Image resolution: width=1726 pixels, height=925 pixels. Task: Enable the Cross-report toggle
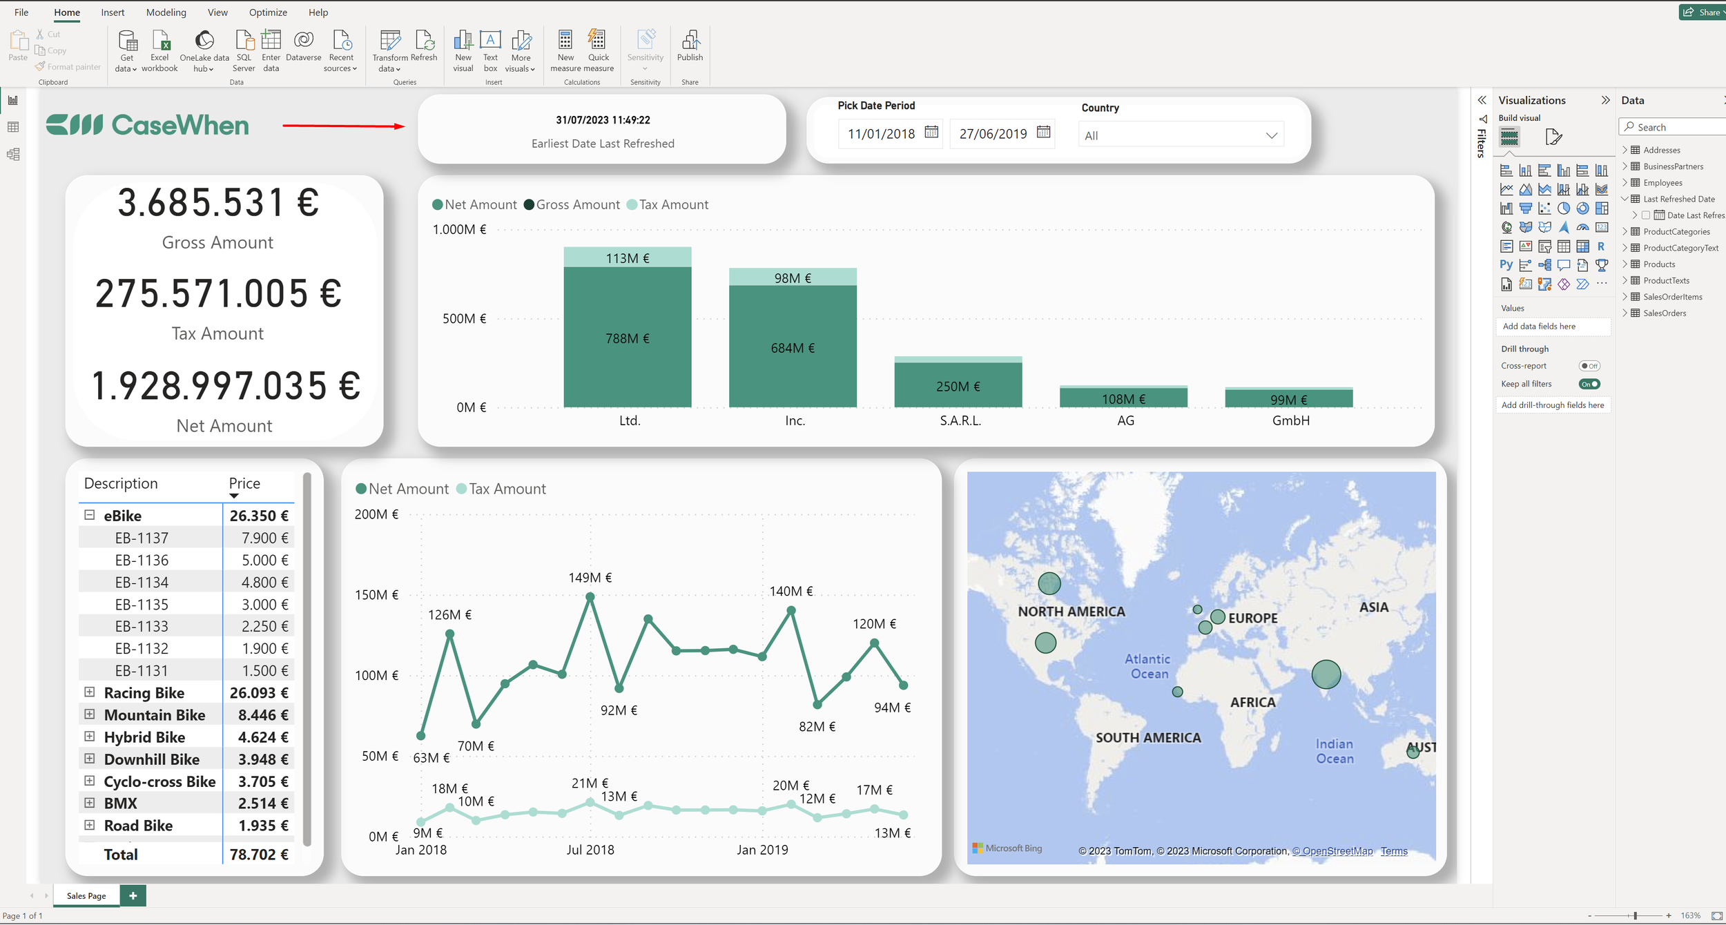click(1591, 366)
